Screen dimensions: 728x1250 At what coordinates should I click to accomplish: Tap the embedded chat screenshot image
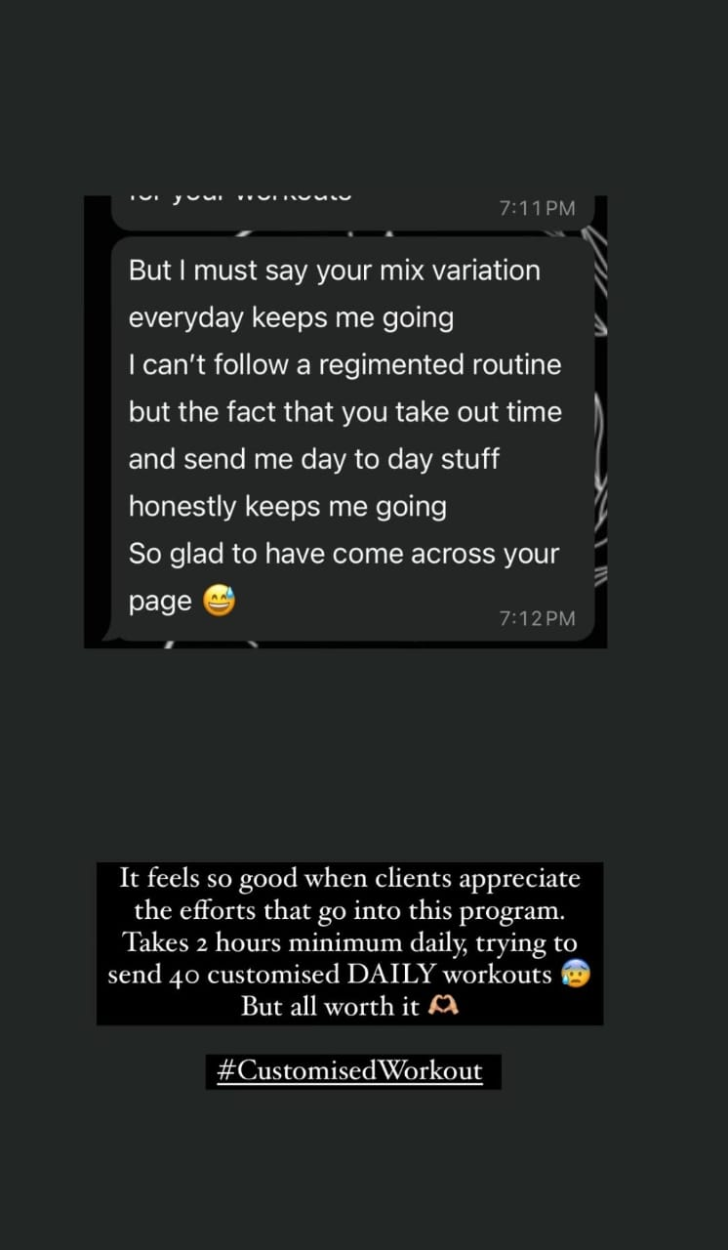point(345,422)
